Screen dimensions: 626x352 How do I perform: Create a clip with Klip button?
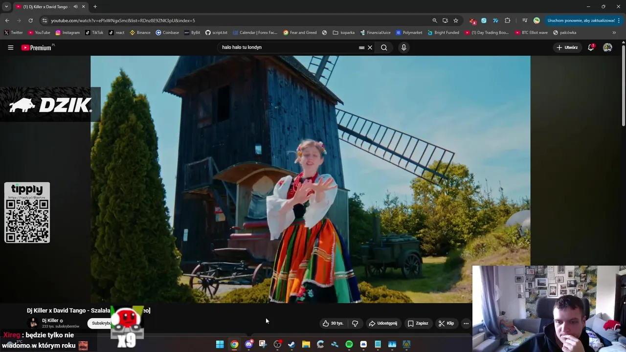coord(446,323)
